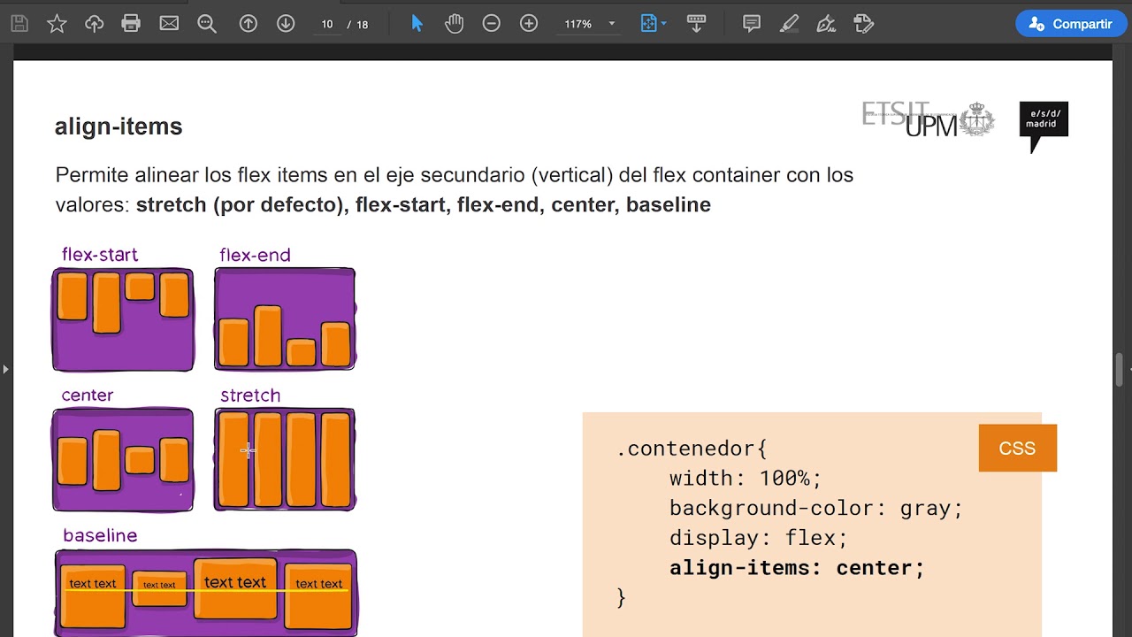Viewport: 1132px width, 637px height.
Task: Click the fit page view icon
Action: click(648, 24)
